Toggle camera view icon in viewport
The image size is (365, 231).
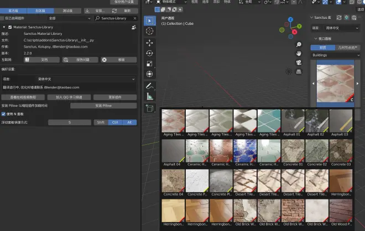pyautogui.click(x=299, y=62)
